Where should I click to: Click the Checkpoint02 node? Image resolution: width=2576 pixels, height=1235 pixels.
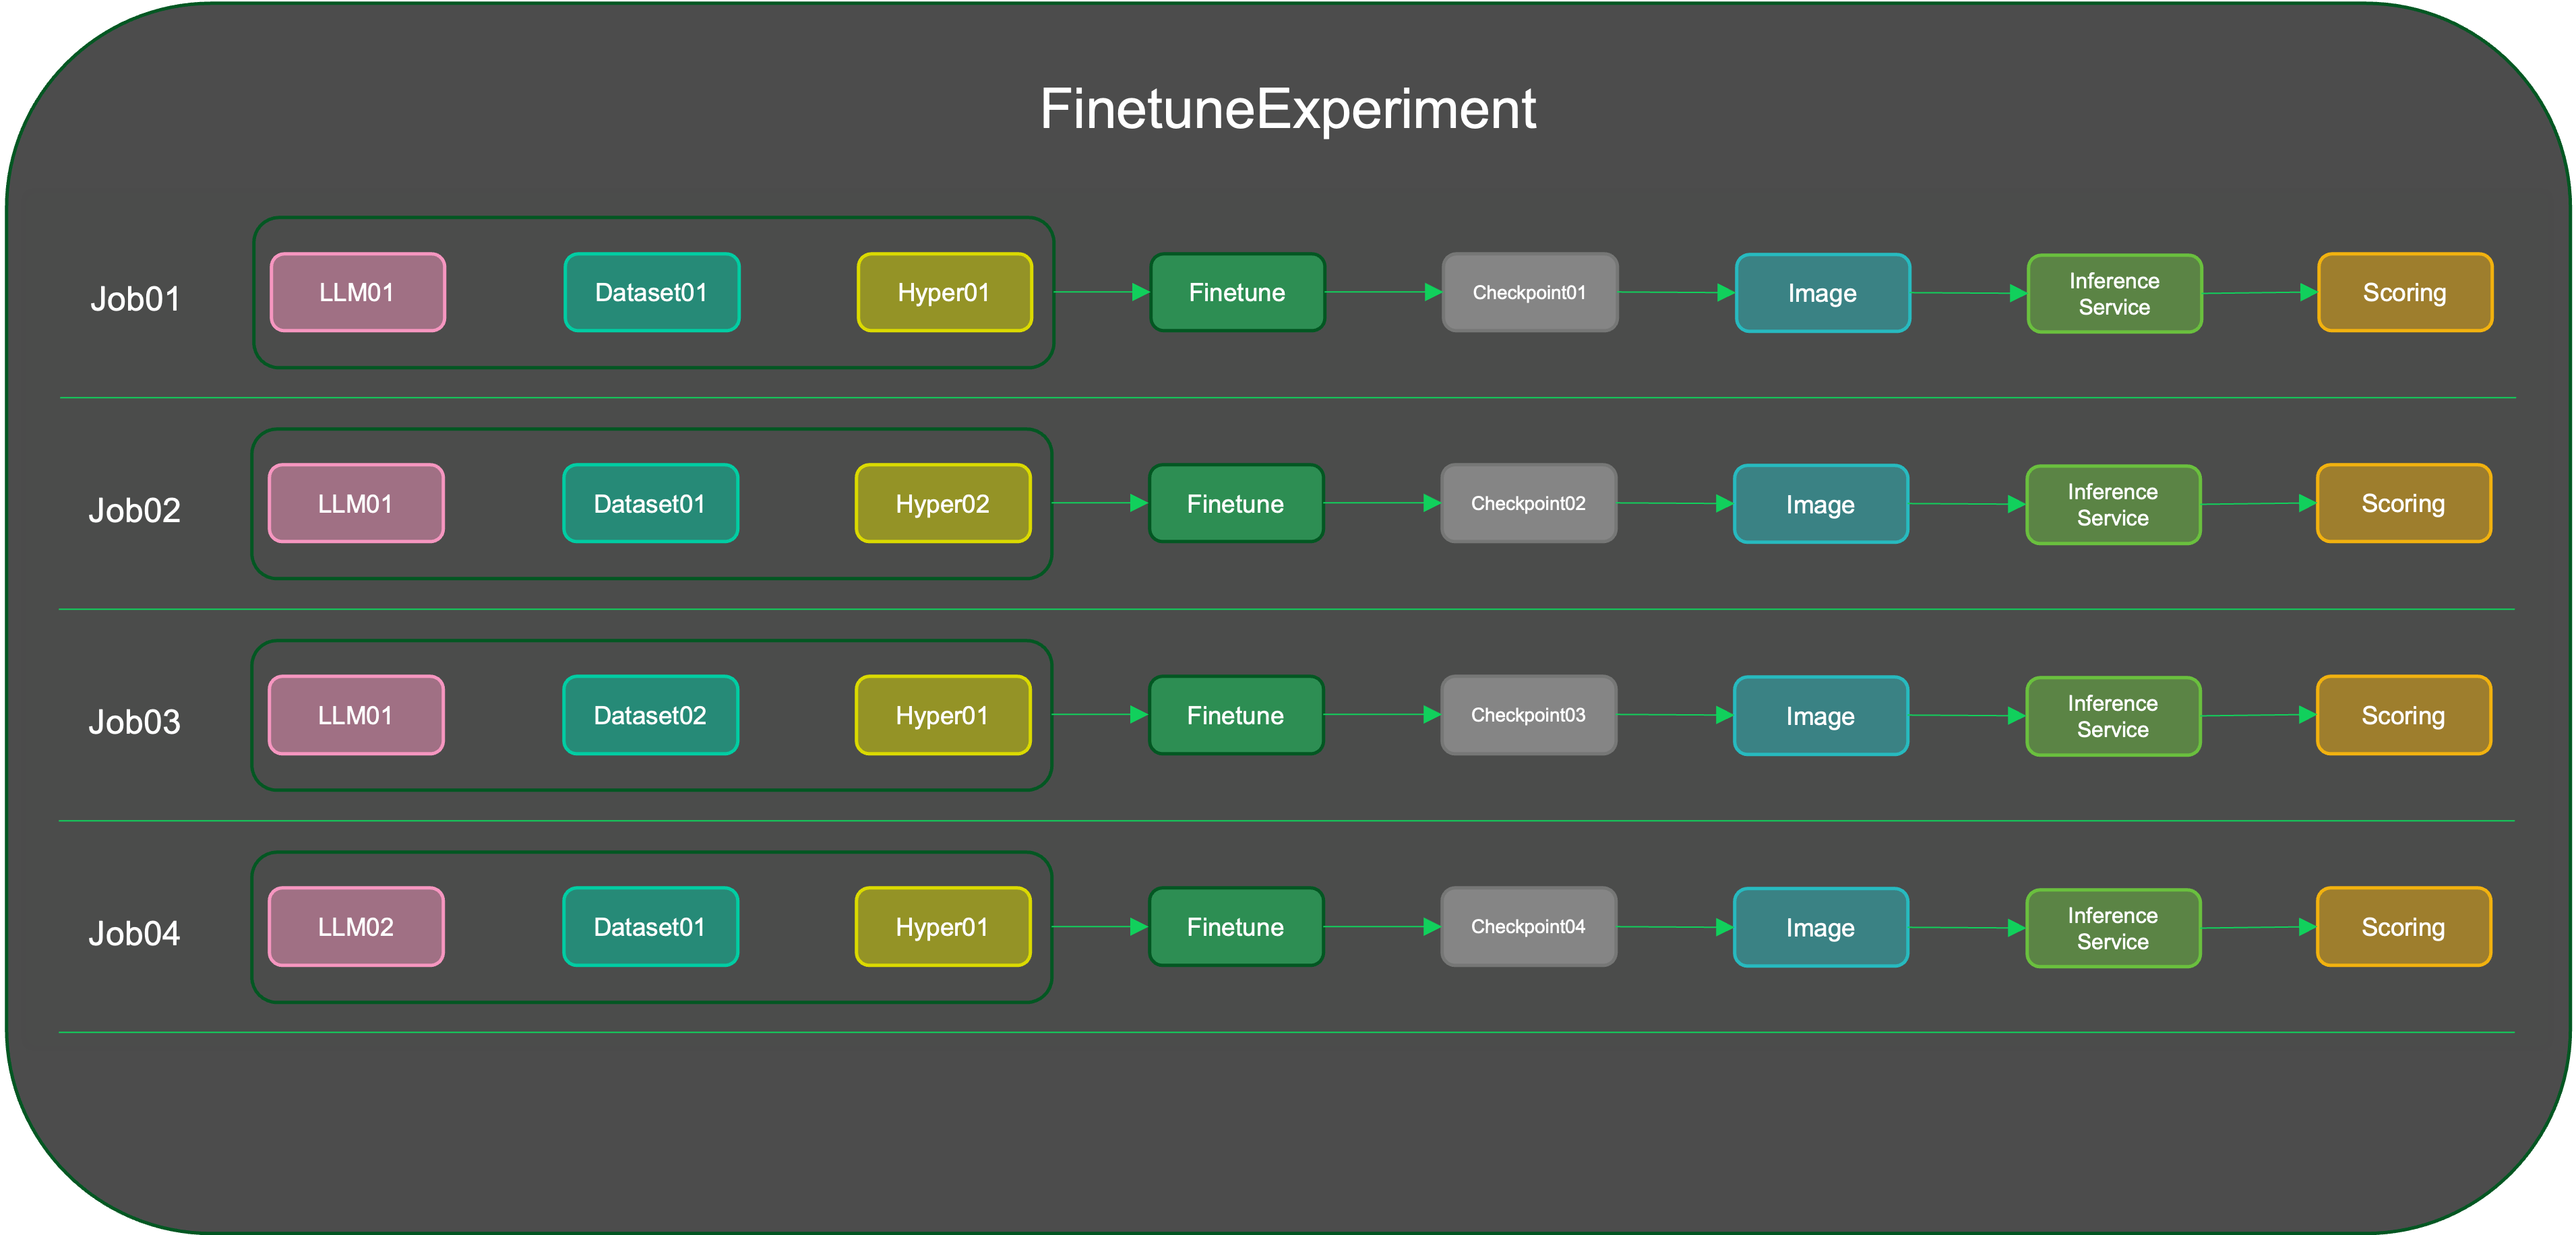[1528, 503]
